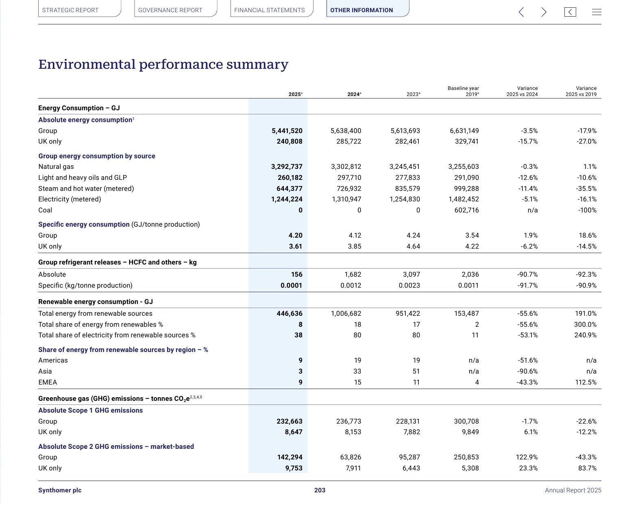Viewport: 640px width, 505px height.
Task: Click the 'Group refrigerant releases' section heading
Action: point(118,262)
